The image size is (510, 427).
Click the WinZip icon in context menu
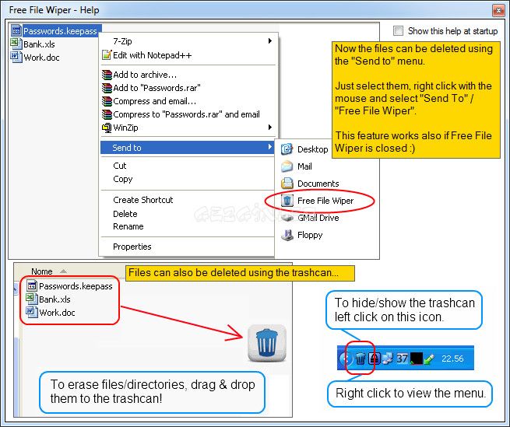tap(107, 128)
